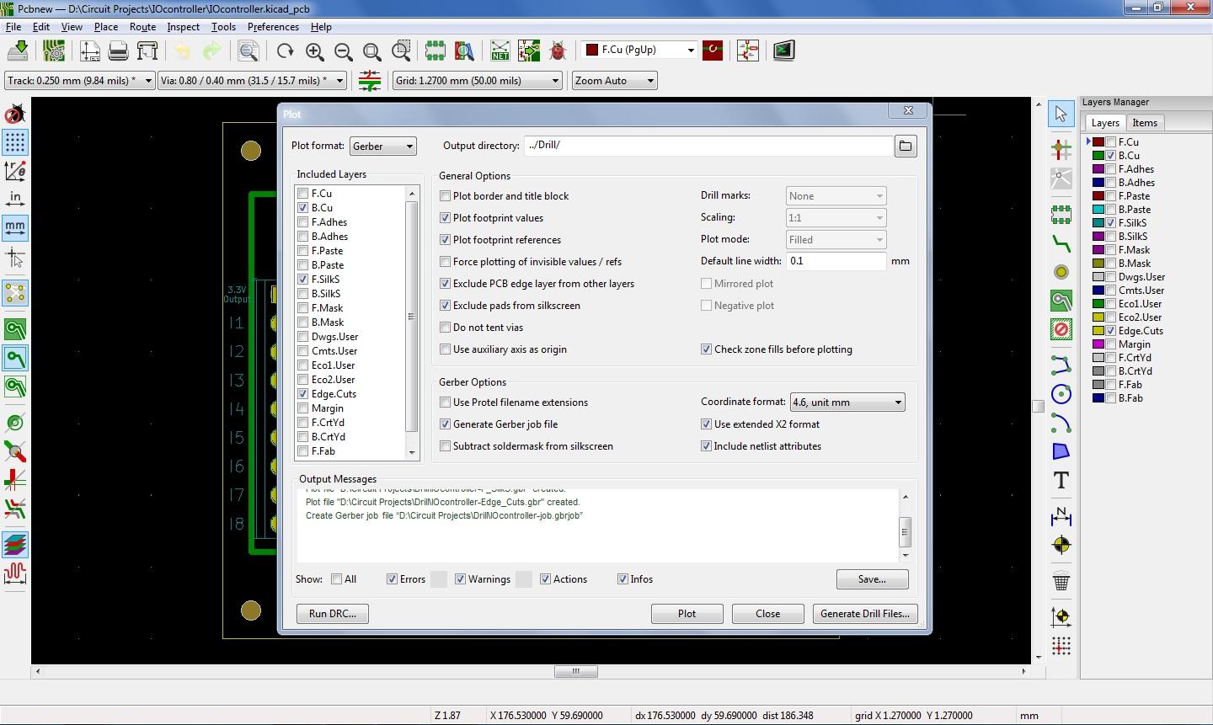
Task: Click the NET netlist icon in toolbar
Action: [500, 51]
